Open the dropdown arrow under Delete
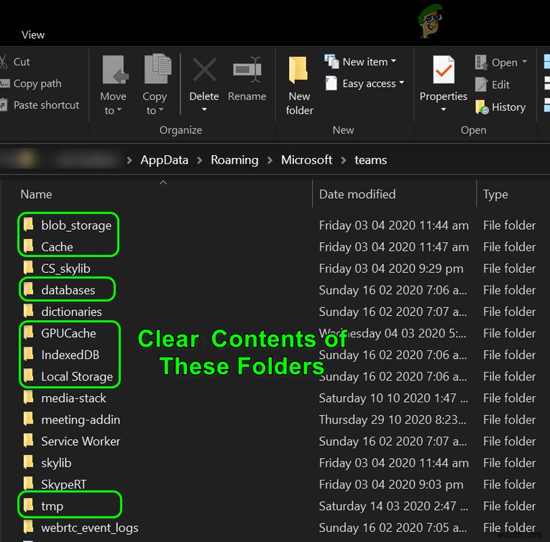 [x=204, y=110]
